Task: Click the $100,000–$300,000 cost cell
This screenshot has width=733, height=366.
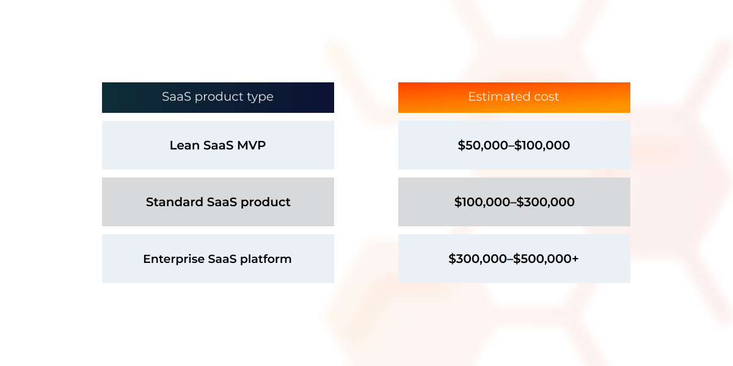Action: click(x=514, y=202)
